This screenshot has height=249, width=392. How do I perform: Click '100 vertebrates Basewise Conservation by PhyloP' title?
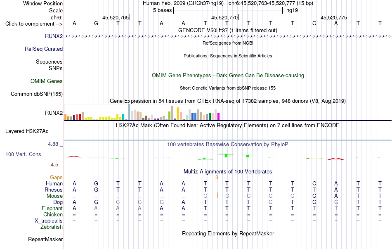tap(227, 144)
